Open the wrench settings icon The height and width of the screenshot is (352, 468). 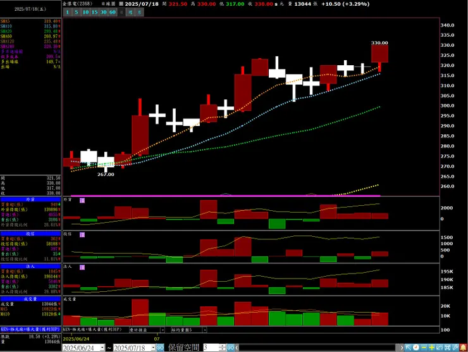click(x=455, y=348)
